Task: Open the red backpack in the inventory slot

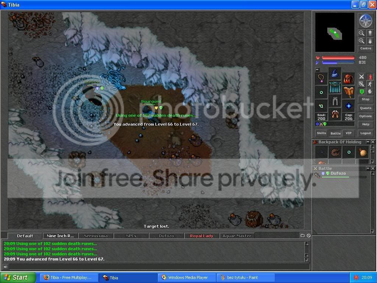Action: [348, 79]
